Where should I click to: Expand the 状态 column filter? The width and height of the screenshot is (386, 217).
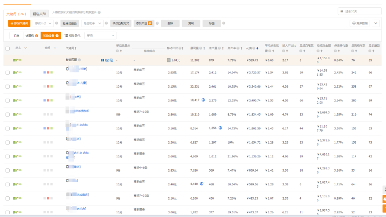tap(25, 48)
